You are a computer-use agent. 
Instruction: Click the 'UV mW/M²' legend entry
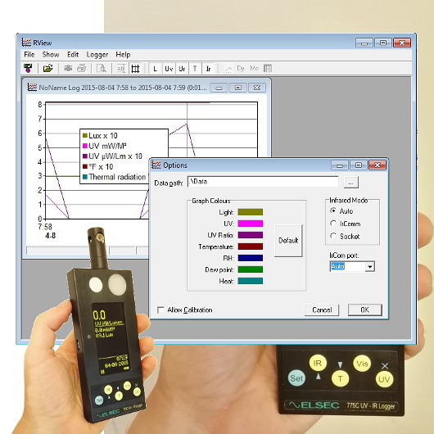pos(104,146)
